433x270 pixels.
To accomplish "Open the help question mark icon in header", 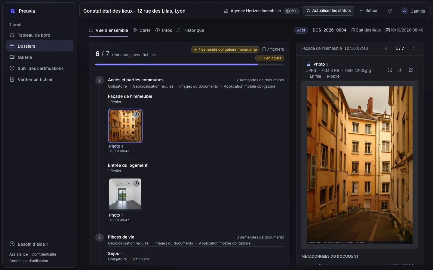I will (390, 11).
